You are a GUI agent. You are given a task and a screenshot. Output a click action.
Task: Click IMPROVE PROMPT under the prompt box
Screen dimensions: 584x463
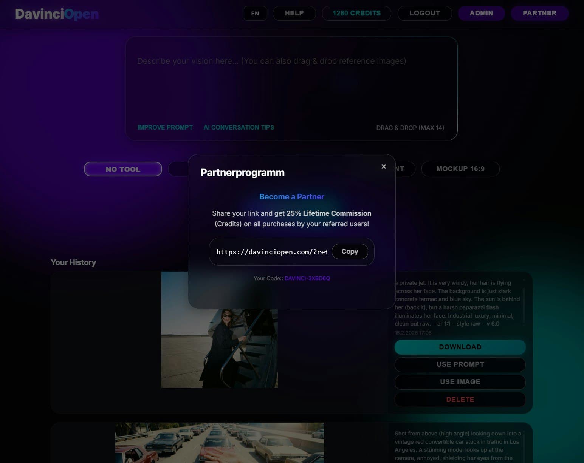(x=165, y=127)
